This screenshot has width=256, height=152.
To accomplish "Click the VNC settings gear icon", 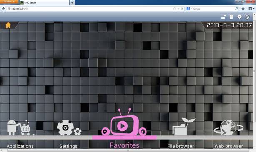I will 239,17.
